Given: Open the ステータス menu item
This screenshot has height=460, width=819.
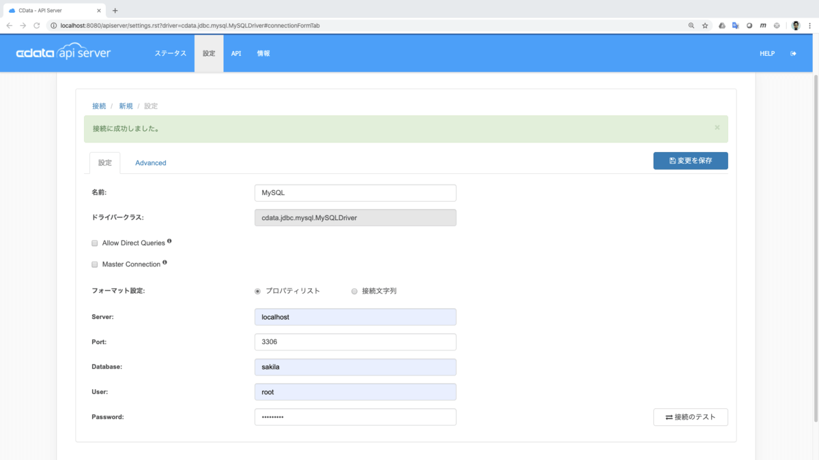Looking at the screenshot, I should pos(170,54).
